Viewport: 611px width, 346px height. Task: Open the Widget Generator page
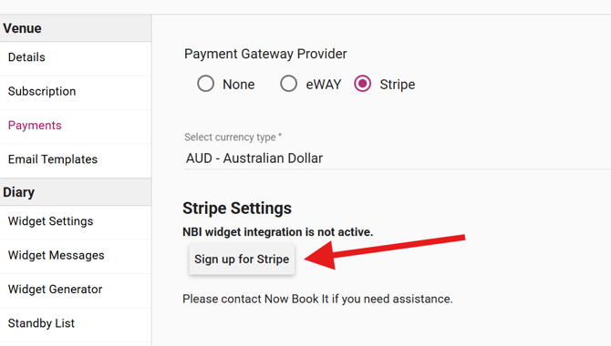click(76, 290)
